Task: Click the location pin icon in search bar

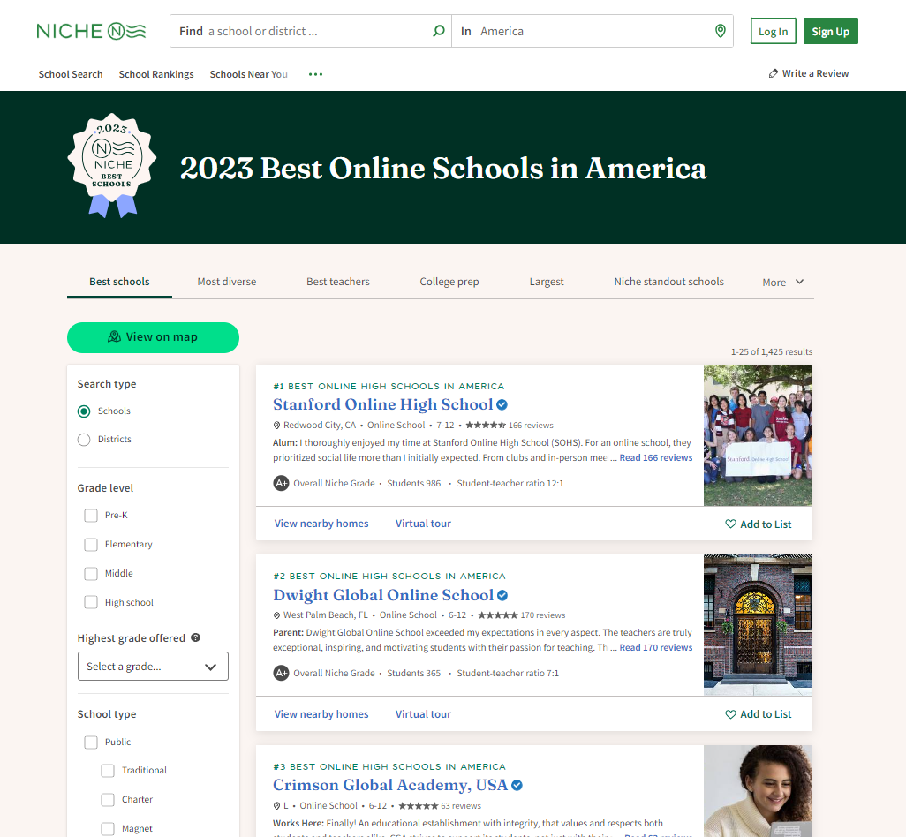Action: (x=720, y=31)
